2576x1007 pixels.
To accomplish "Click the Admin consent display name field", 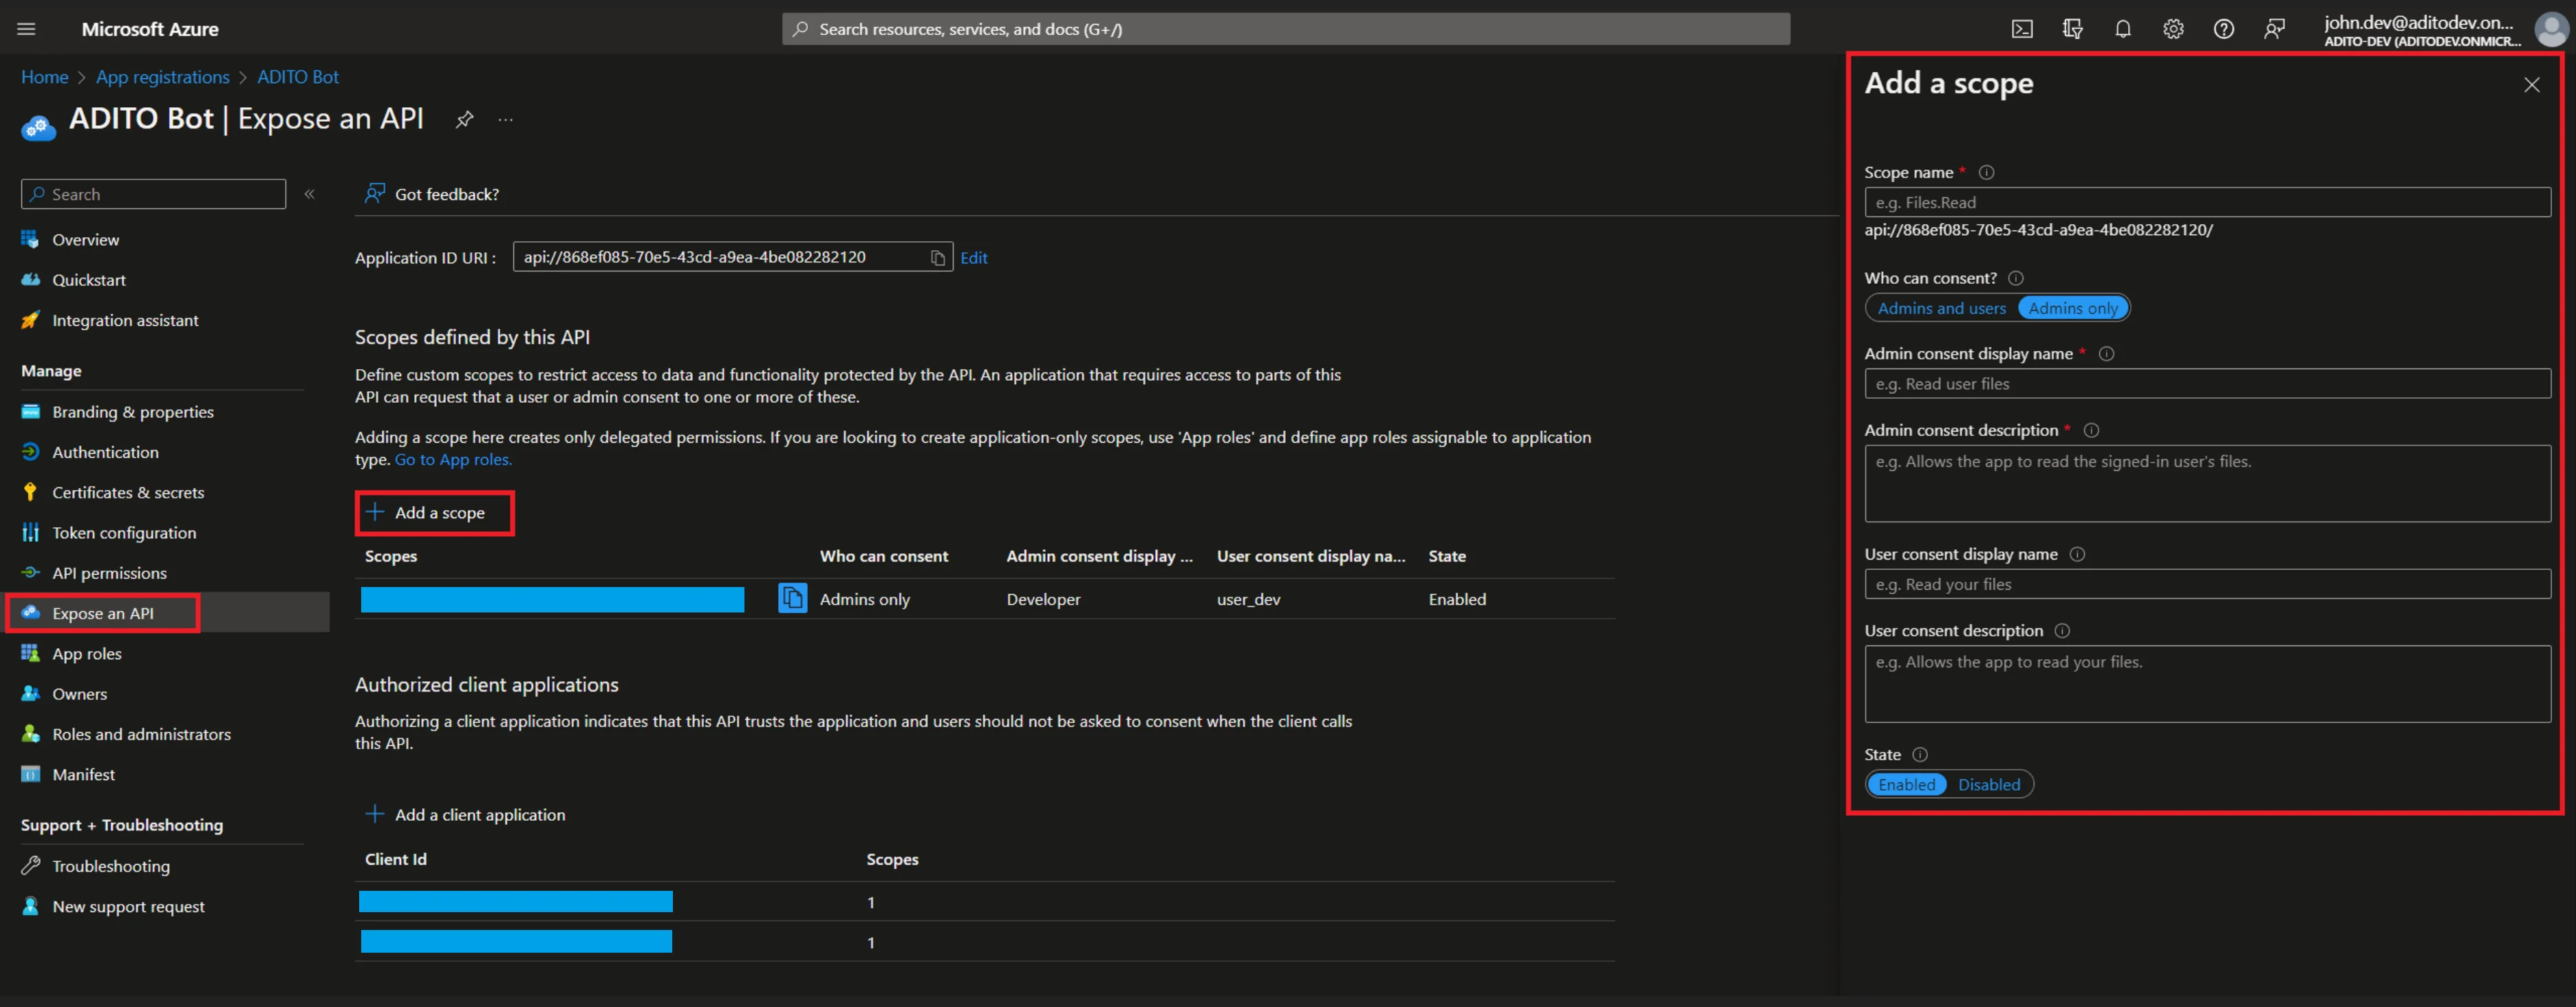I will tap(2207, 384).
